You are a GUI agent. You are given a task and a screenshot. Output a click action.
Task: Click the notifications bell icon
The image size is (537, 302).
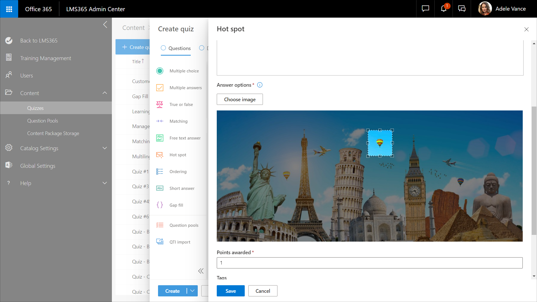click(444, 9)
